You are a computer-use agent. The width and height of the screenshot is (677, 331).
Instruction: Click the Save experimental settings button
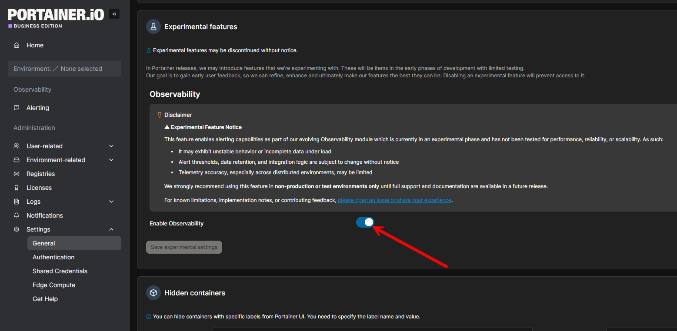(x=184, y=247)
